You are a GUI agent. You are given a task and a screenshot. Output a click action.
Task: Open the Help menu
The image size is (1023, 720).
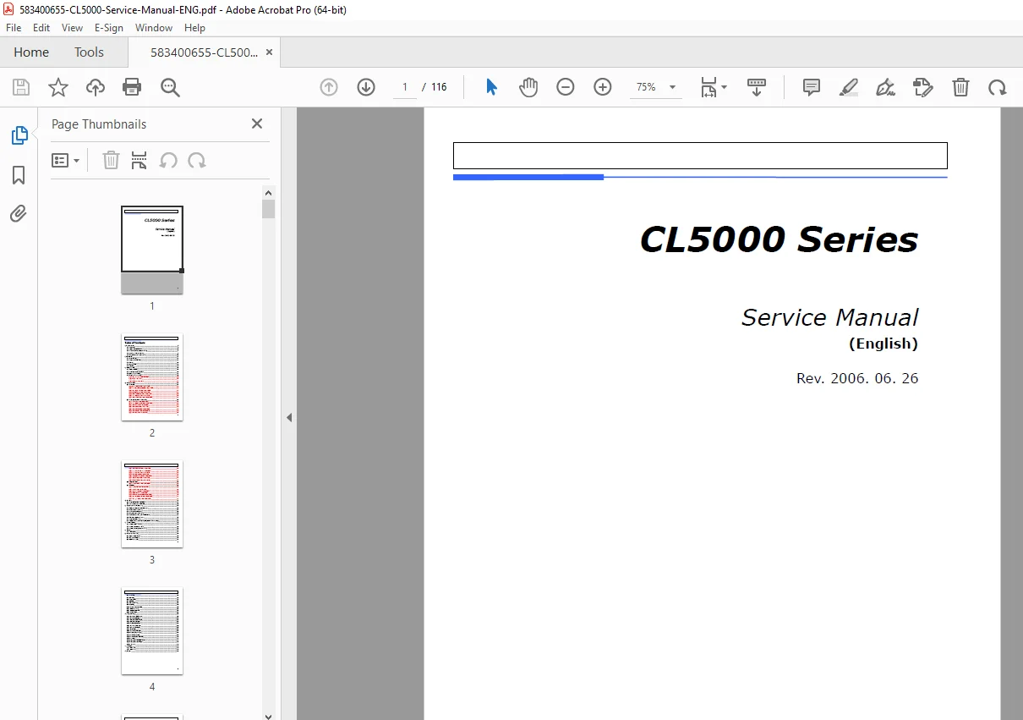click(194, 28)
